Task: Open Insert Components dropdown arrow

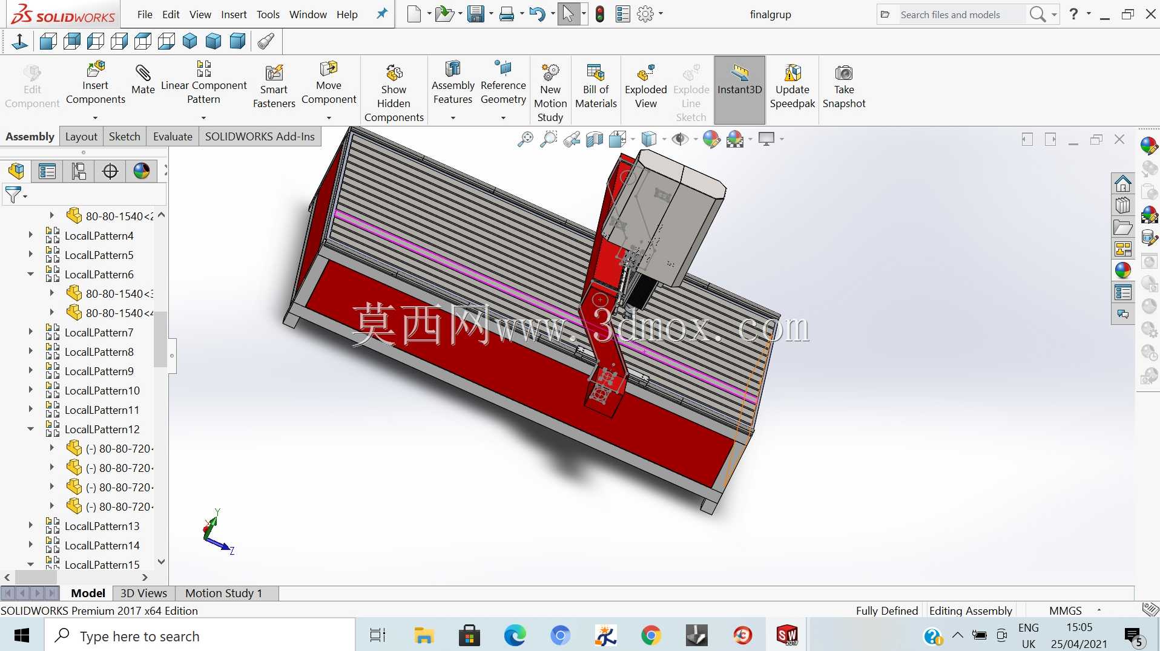Action: [x=95, y=118]
